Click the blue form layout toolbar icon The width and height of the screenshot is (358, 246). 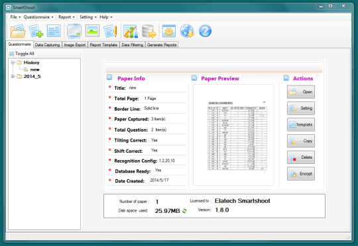[x=54, y=30]
